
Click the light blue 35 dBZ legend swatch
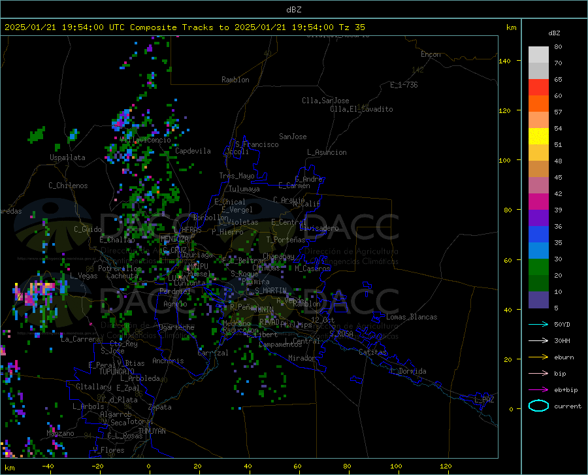[x=538, y=250]
